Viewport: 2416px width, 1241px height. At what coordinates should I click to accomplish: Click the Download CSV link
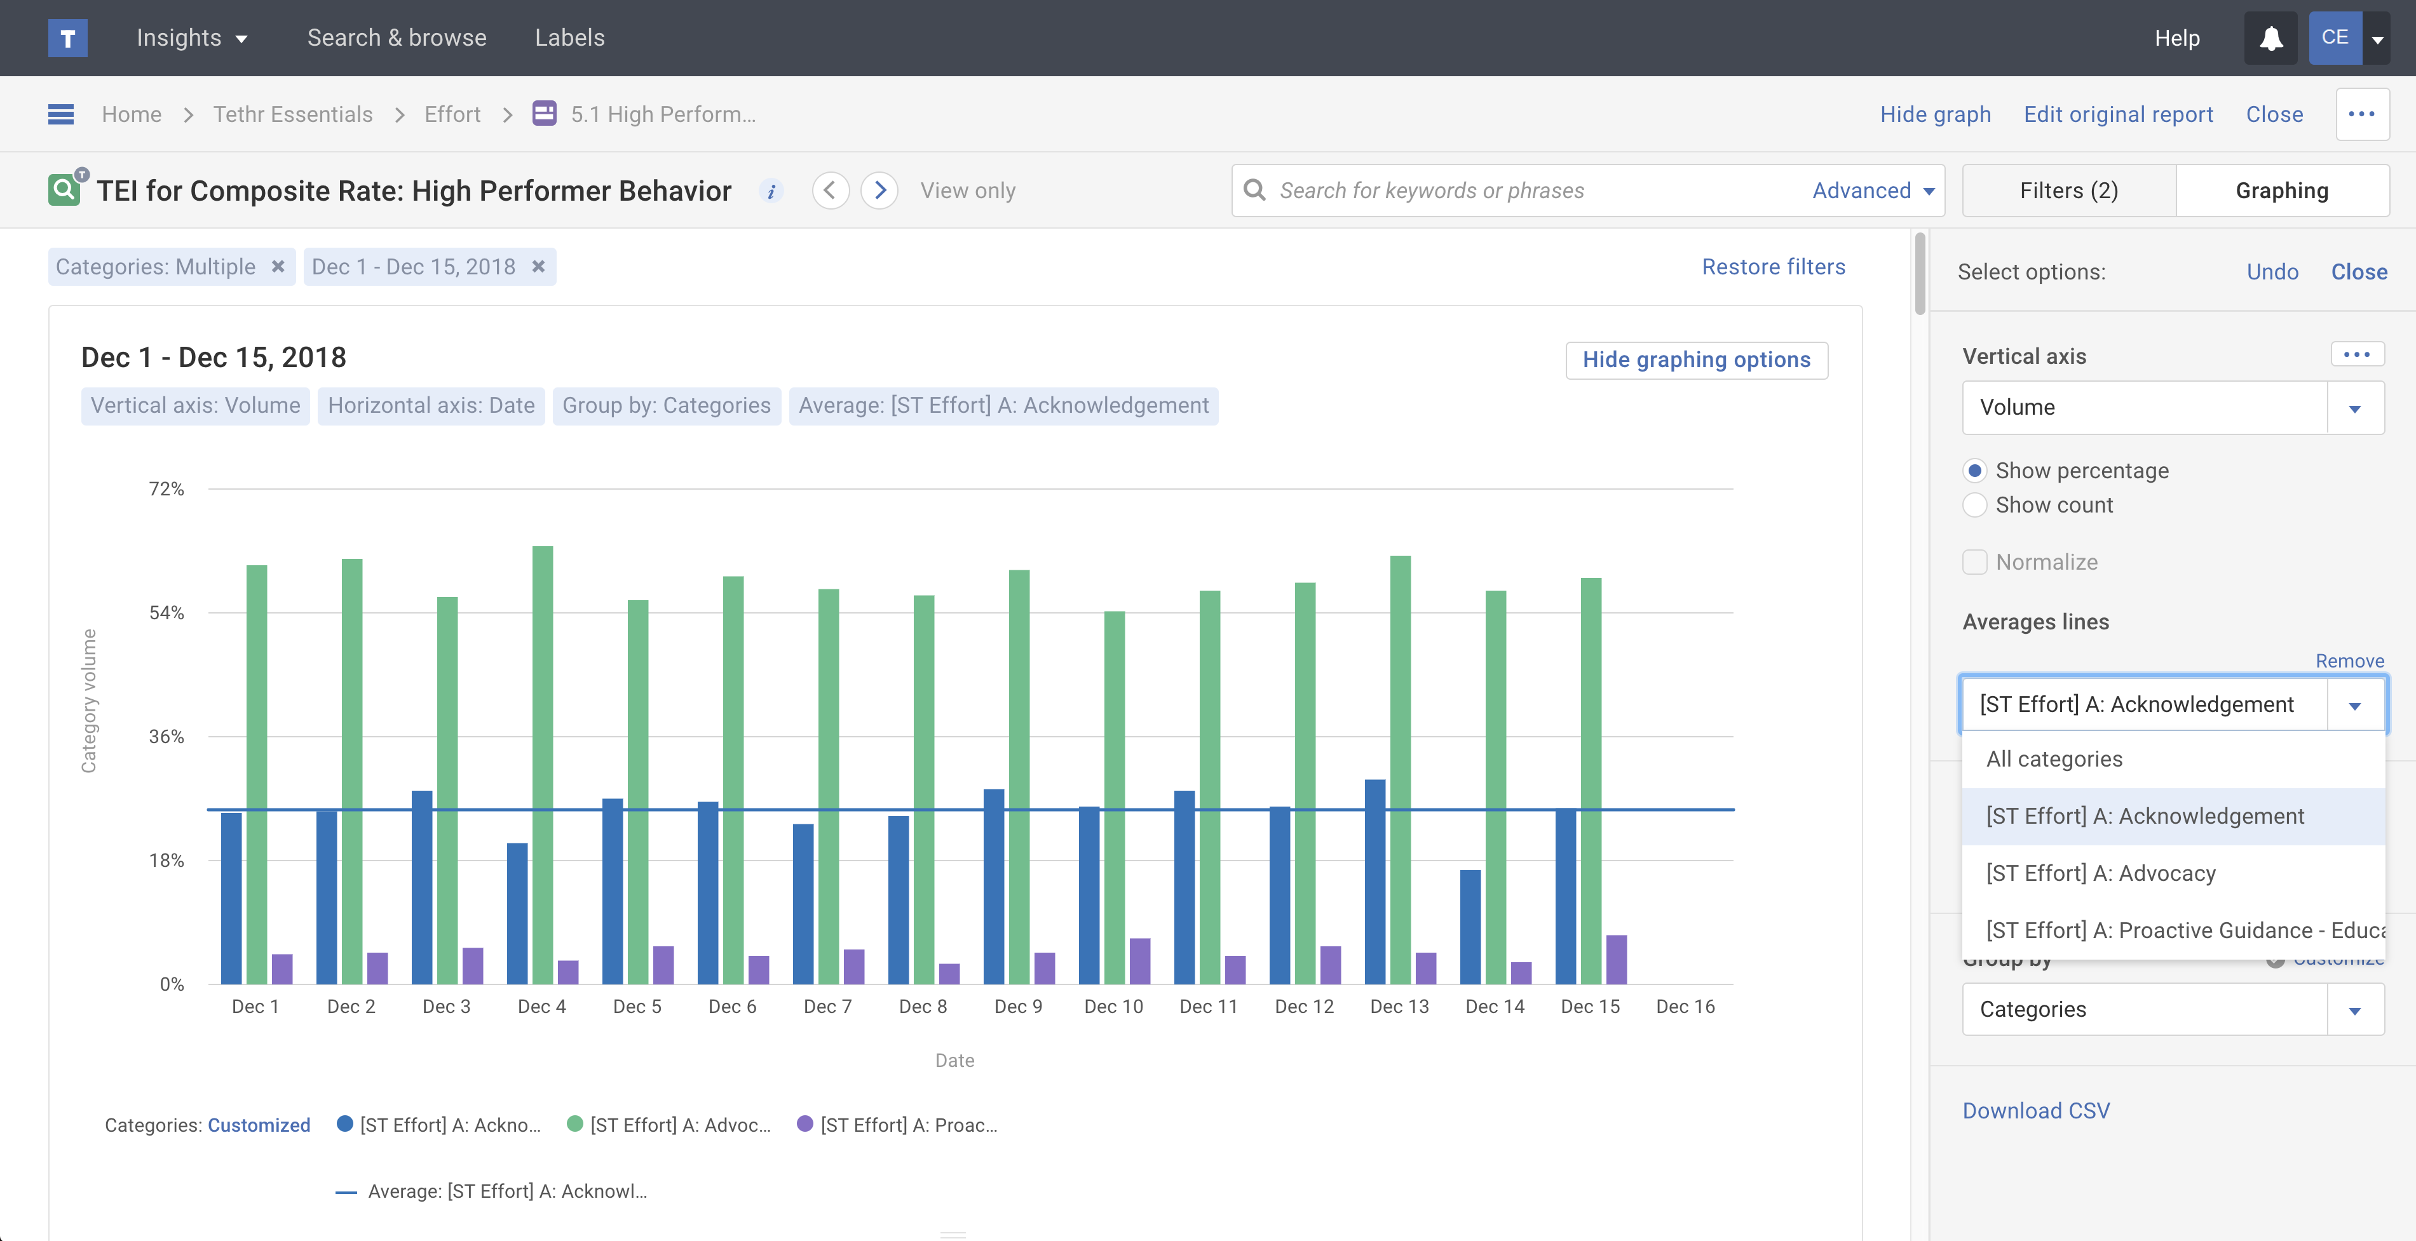pos(2036,1111)
